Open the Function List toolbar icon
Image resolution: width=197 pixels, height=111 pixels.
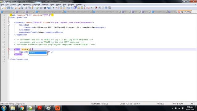[x=85, y=8]
